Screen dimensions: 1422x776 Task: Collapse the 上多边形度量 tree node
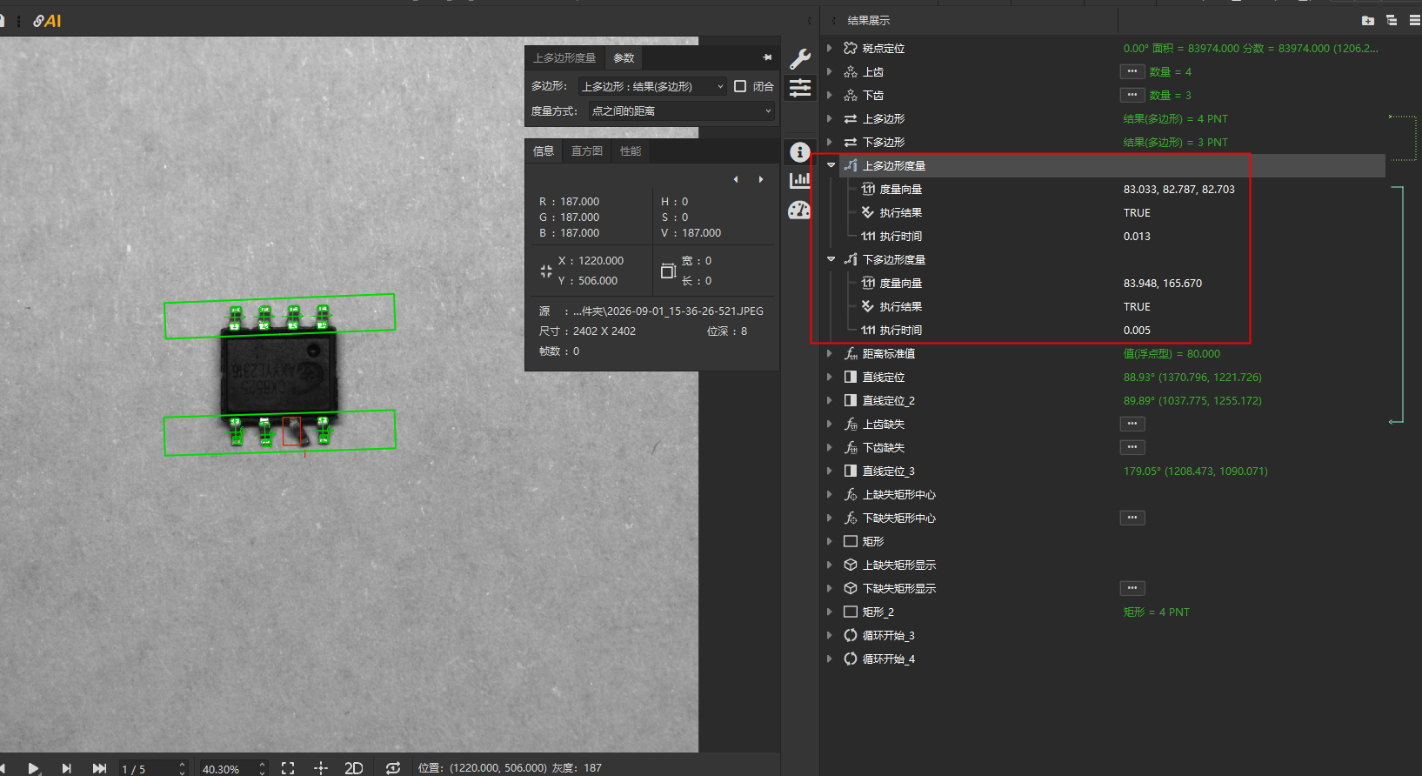pyautogui.click(x=831, y=165)
